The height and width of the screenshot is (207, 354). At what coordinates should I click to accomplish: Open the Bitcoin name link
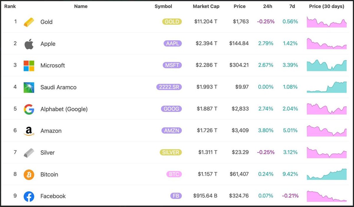coord(49,174)
